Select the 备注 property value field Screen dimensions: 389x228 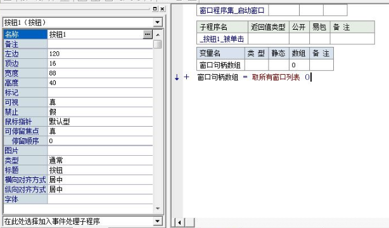coord(100,44)
